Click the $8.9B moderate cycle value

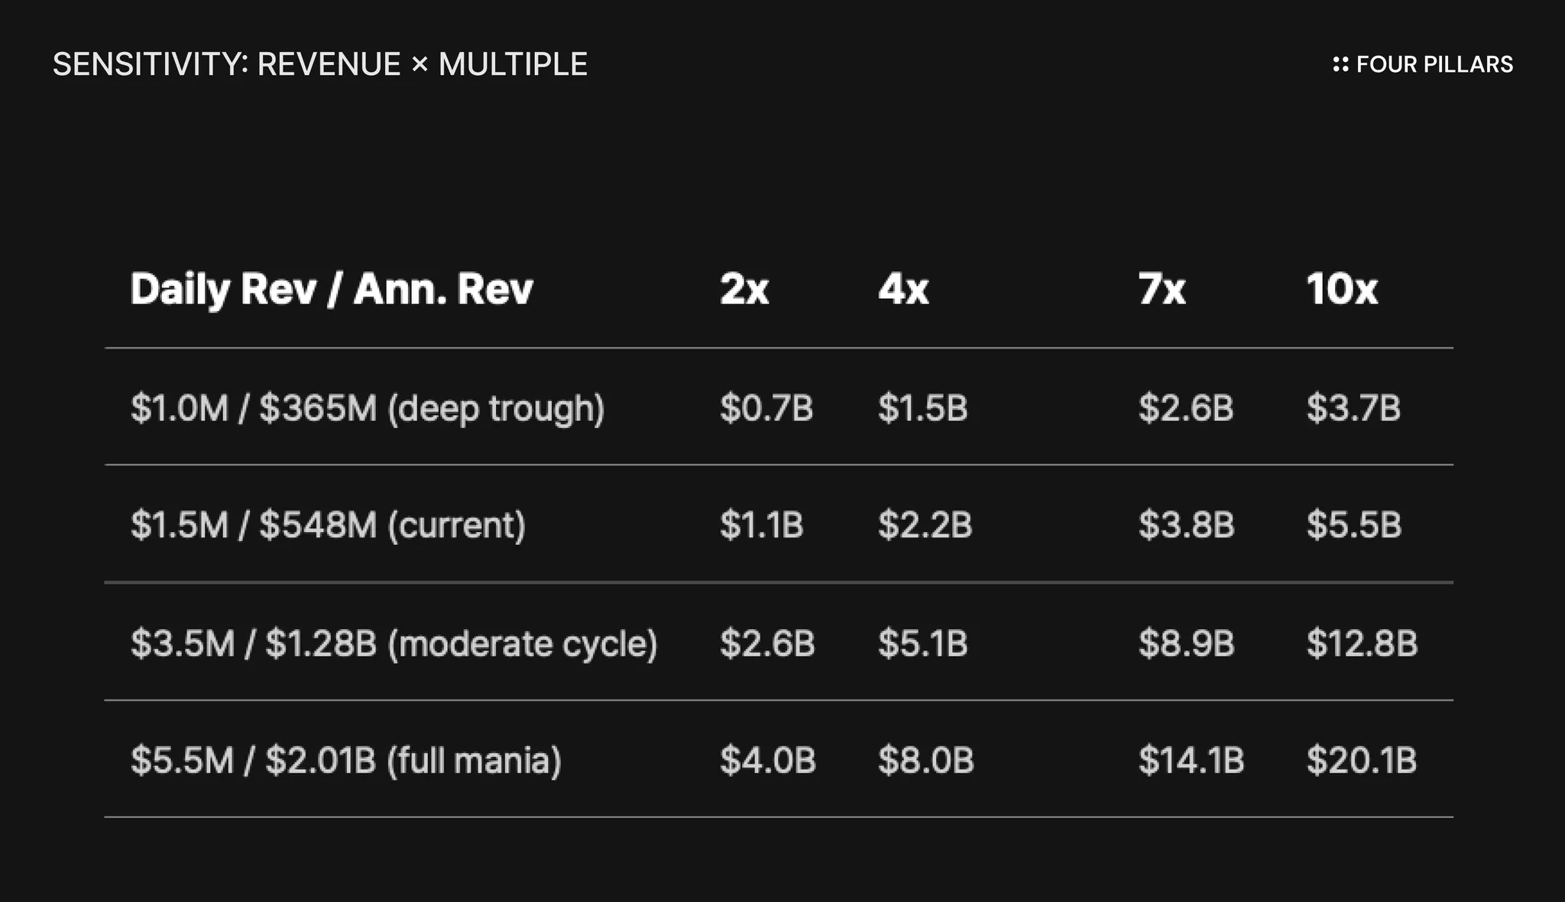[1186, 643]
